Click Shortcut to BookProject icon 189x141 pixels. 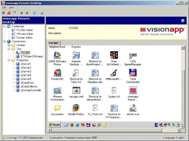point(95,55)
